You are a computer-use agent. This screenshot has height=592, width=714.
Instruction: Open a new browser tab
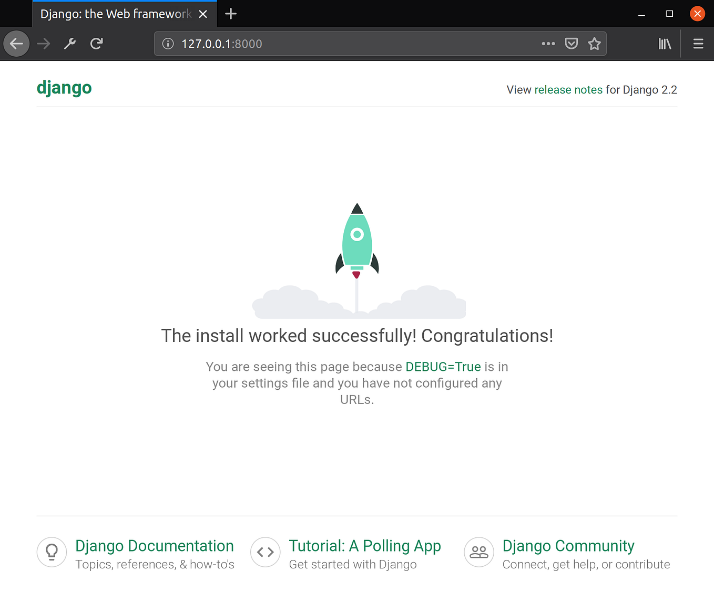click(230, 14)
